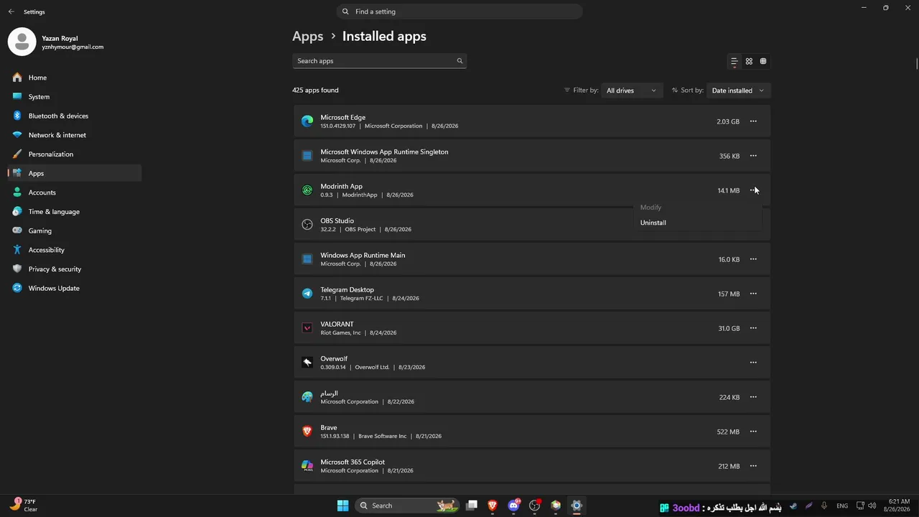
Task: Open more options for Overwolf
Action: pyautogui.click(x=753, y=363)
